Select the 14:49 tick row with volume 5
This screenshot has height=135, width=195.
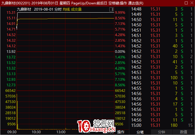pyautogui.click(x=162, y=14)
